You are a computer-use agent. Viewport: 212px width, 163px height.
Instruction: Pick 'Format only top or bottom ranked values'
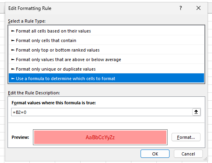106,50
